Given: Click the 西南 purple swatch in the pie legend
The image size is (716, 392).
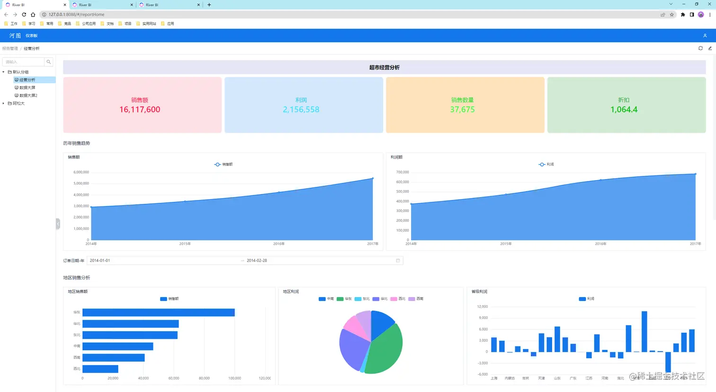Looking at the screenshot, I should pyautogui.click(x=412, y=299).
